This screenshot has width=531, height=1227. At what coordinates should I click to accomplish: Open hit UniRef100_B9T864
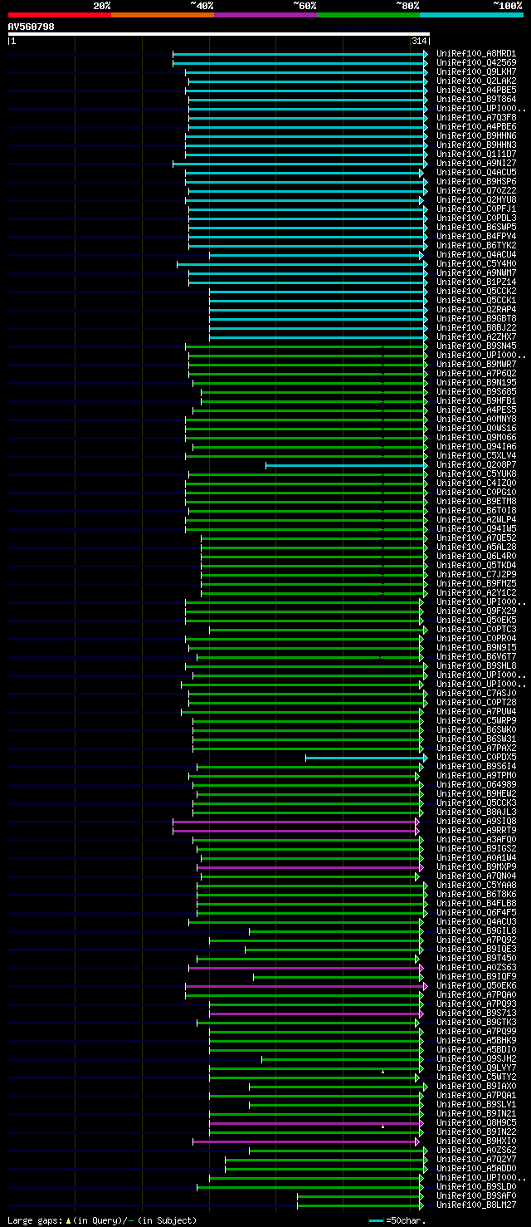476,99
